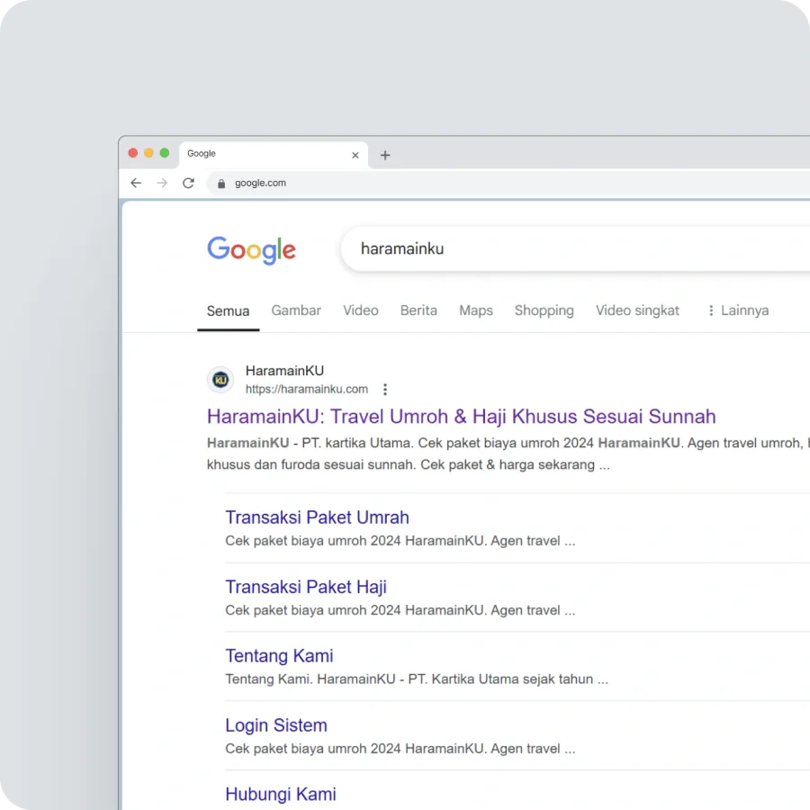Viewport: 810px width, 810px height.
Task: Click the yellow minimize dot
Action: [148, 153]
